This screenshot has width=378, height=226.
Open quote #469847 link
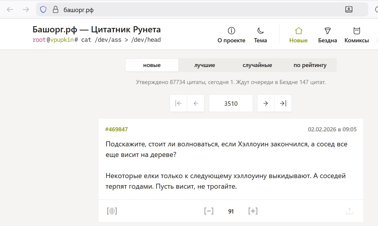(x=116, y=129)
